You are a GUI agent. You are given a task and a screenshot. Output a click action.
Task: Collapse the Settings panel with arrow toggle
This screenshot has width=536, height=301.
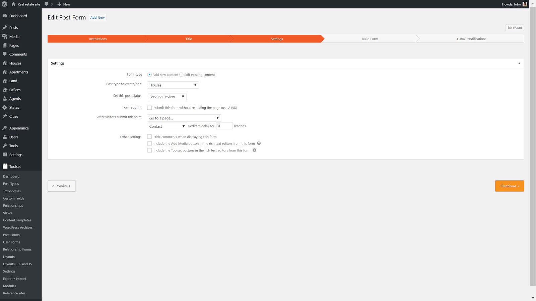(x=519, y=63)
